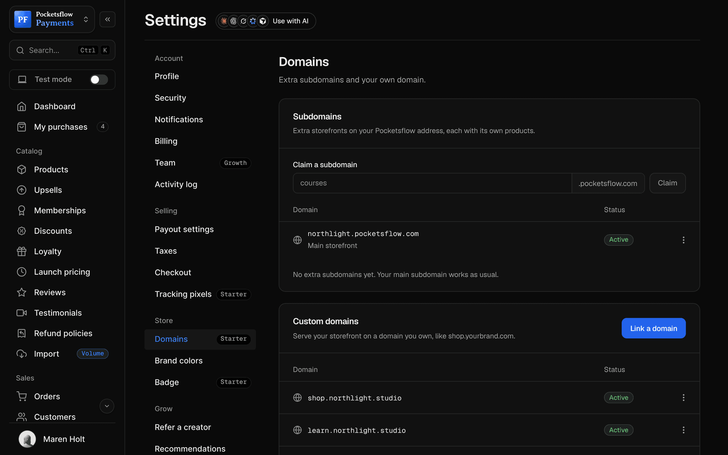This screenshot has width=728, height=455.
Task: Select the Active status of shop.northlight.studio
Action: [619, 398]
